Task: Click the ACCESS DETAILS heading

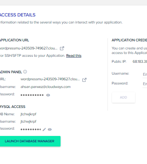Action: tap(17, 15)
